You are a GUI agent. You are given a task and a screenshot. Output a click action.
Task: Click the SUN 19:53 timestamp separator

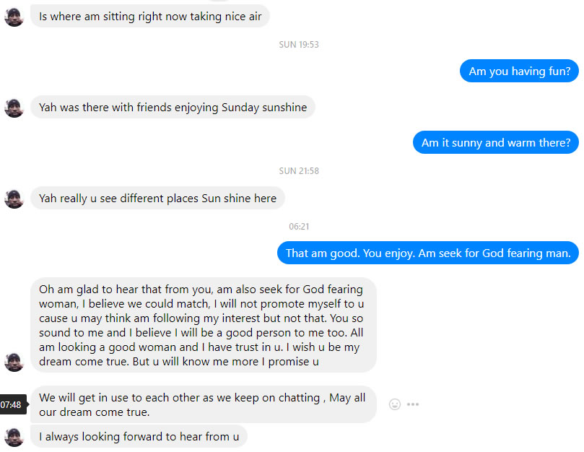(299, 45)
